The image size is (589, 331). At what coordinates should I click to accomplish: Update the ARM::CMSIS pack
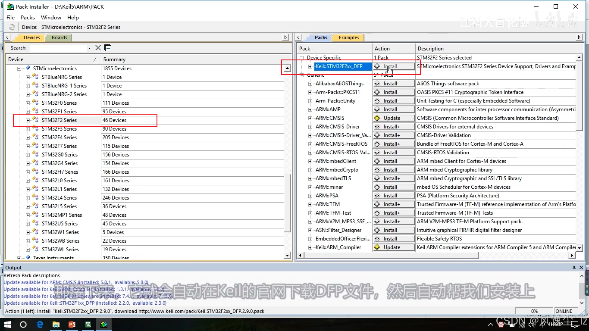[x=394, y=118]
